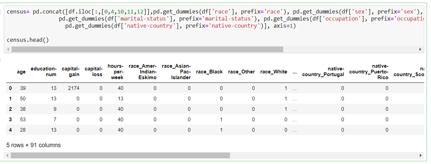Click the code cell horizontal scrollbar thumb

[x=147, y=50]
